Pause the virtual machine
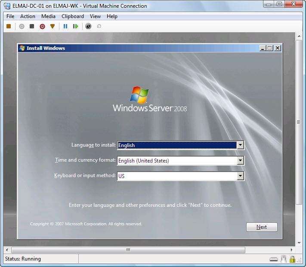Screen dimensions: 306x267 pos(65,26)
